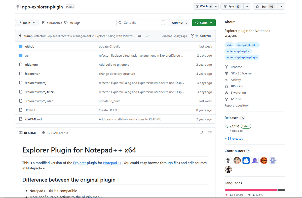Open the + 34 releases link
This screenshot has width=302, height=198.
234,139
